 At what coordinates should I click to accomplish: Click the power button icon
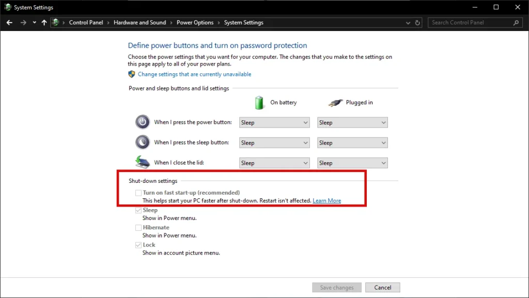(142, 122)
